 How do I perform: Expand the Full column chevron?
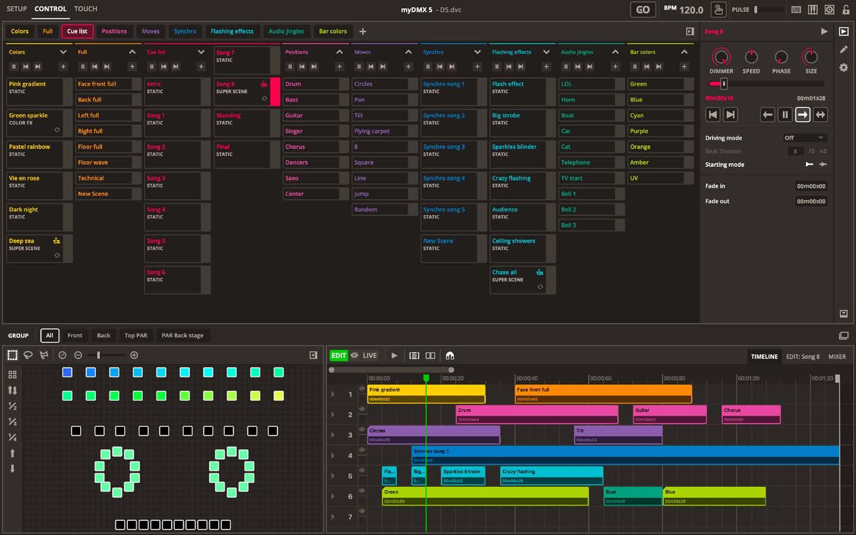(132, 52)
